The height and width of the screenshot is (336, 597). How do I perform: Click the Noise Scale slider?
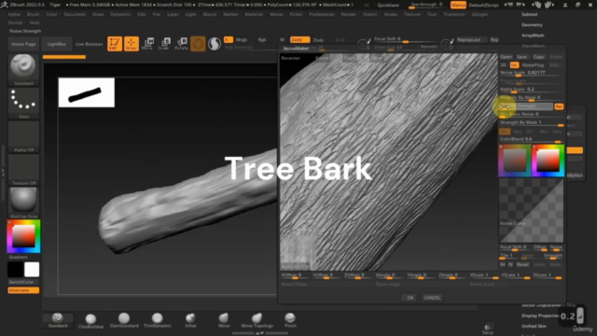click(x=531, y=73)
